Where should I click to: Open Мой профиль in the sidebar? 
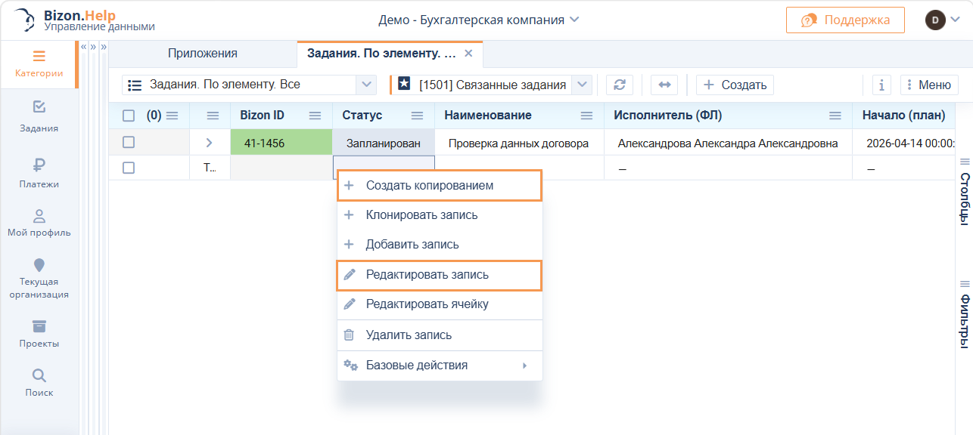tap(39, 223)
